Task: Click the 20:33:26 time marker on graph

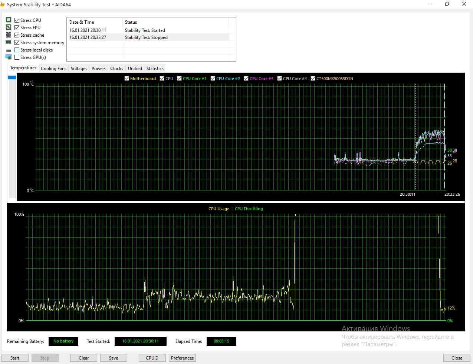Action: (x=452, y=194)
